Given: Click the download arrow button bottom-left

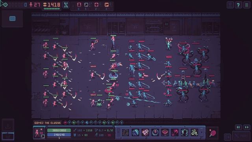Looking at the screenshot, I should (8, 125).
